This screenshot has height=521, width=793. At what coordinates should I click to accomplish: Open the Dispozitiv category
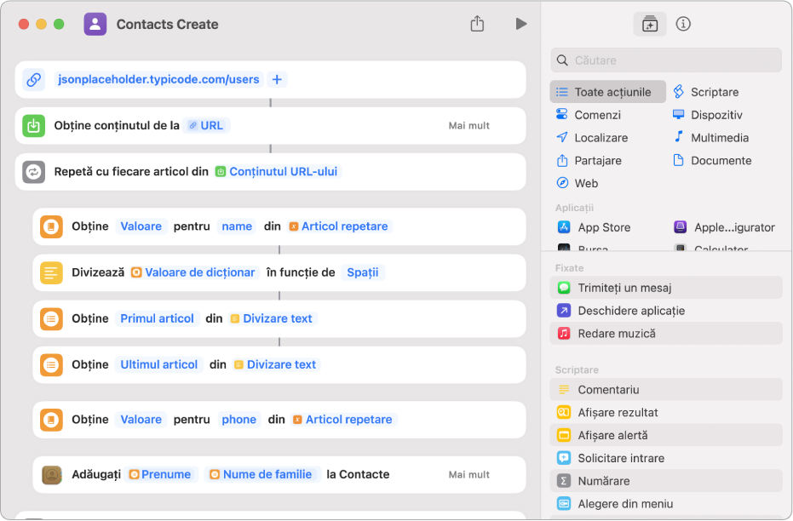pos(708,115)
